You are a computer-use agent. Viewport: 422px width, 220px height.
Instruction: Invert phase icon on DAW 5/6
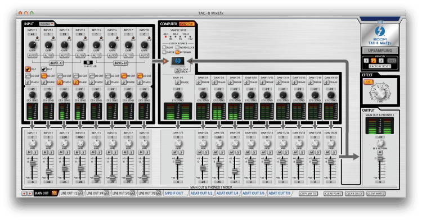(x=214, y=82)
